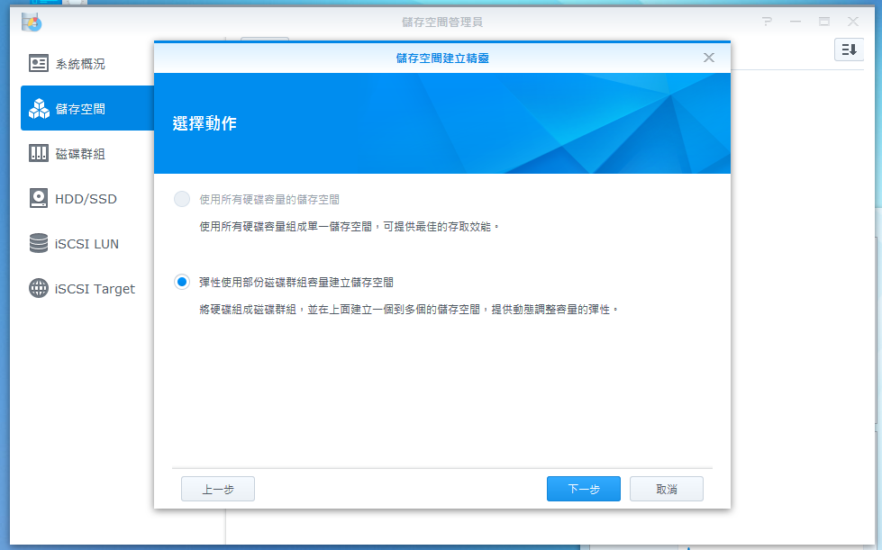Minimize the 儲存空間管理員 window

coord(796,22)
